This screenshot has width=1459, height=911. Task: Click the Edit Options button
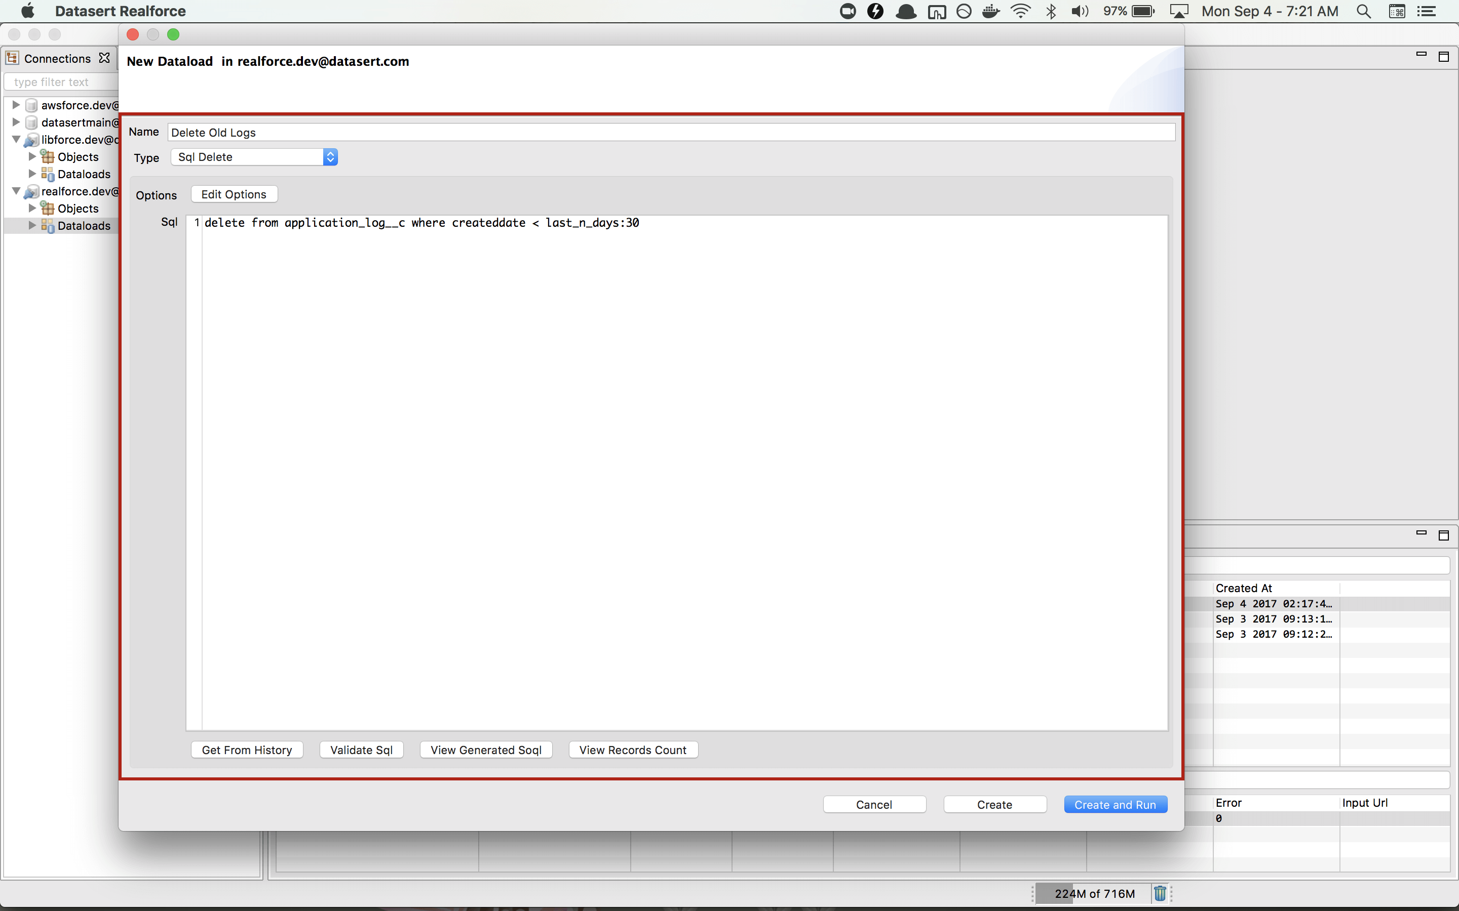234,195
